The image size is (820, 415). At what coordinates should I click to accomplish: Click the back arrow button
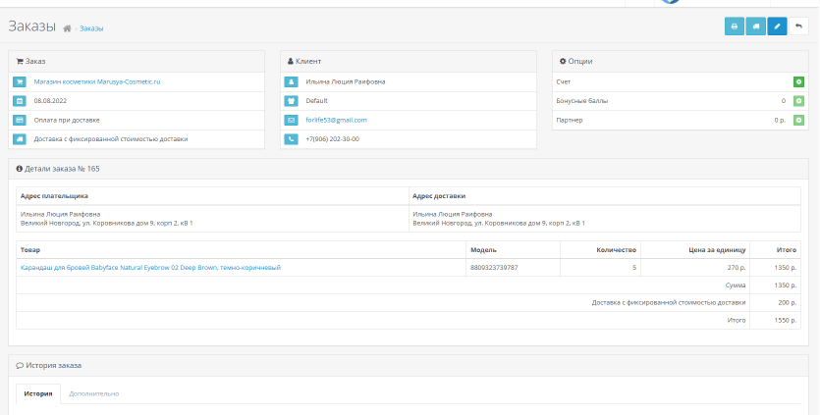point(799,26)
